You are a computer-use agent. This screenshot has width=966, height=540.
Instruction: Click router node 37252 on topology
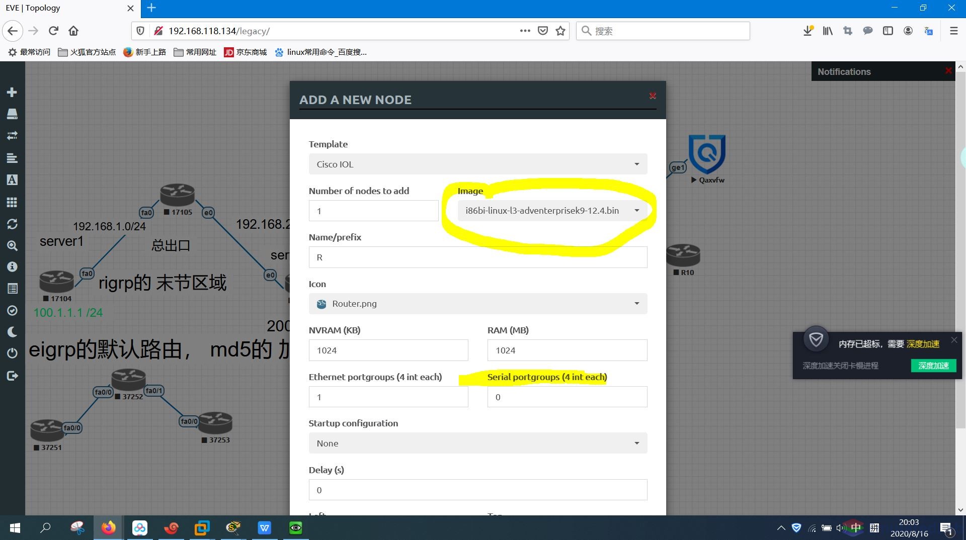coord(129,380)
